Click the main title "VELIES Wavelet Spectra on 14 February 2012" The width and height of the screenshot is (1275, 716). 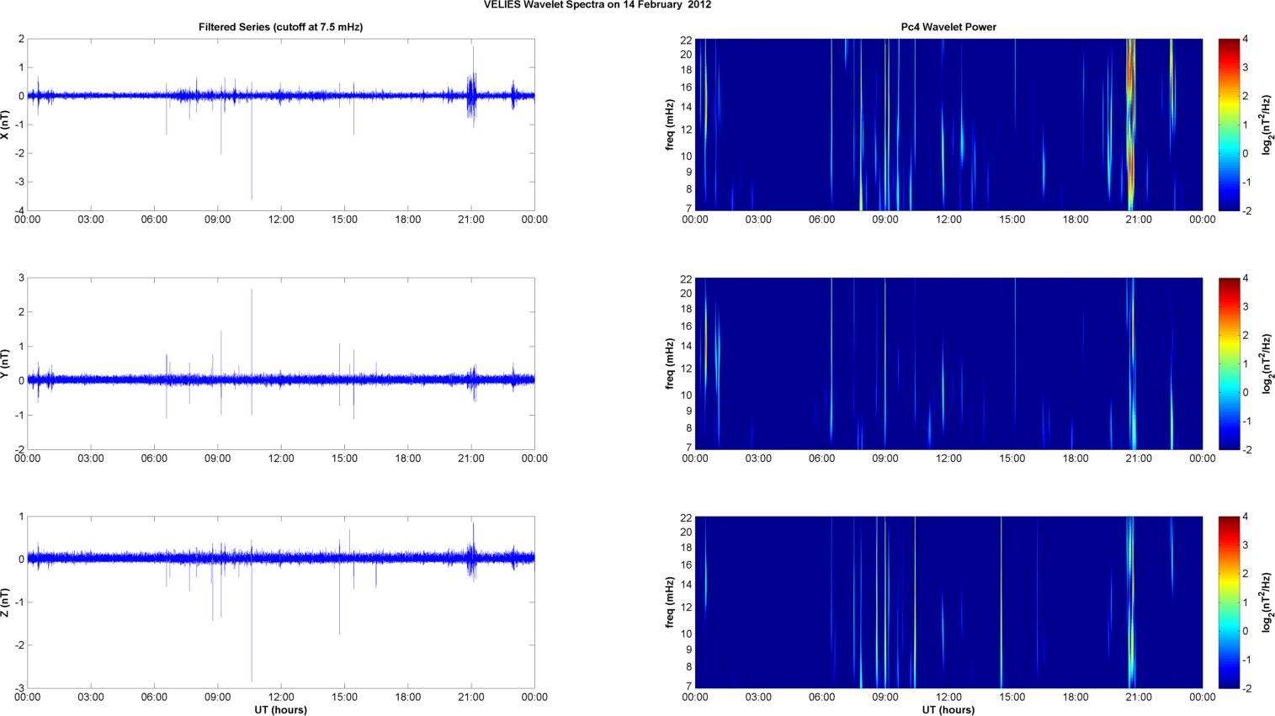coord(597,5)
